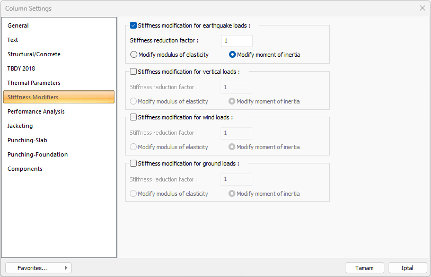The width and height of the screenshot is (431, 277).
Task: Select earthquake Modify moment of inertia option
Action: tap(232, 55)
